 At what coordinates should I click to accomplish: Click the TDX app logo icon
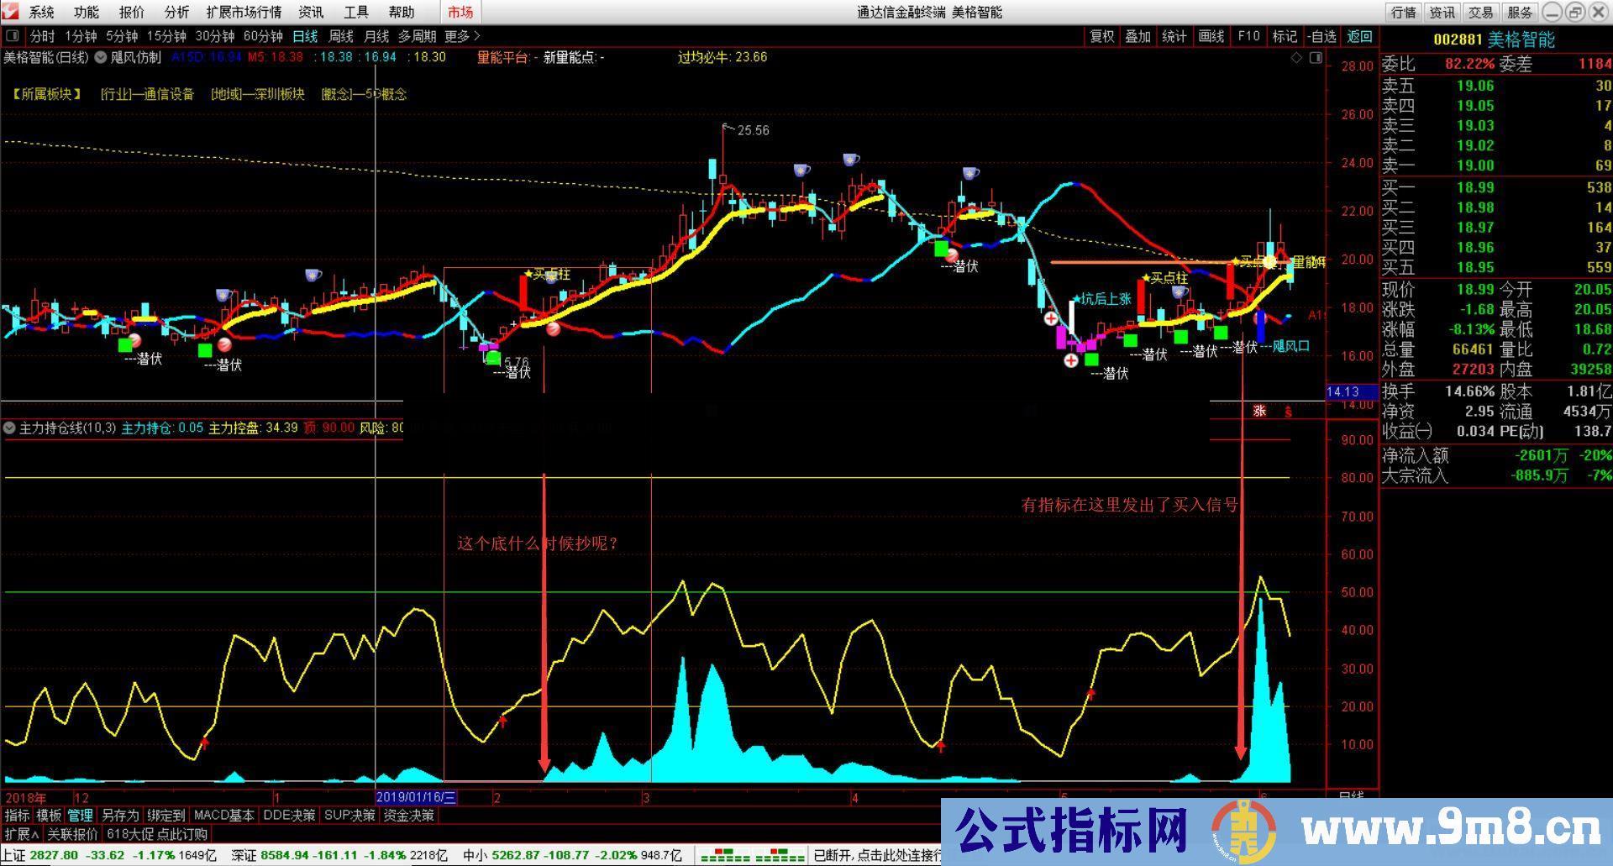point(11,12)
